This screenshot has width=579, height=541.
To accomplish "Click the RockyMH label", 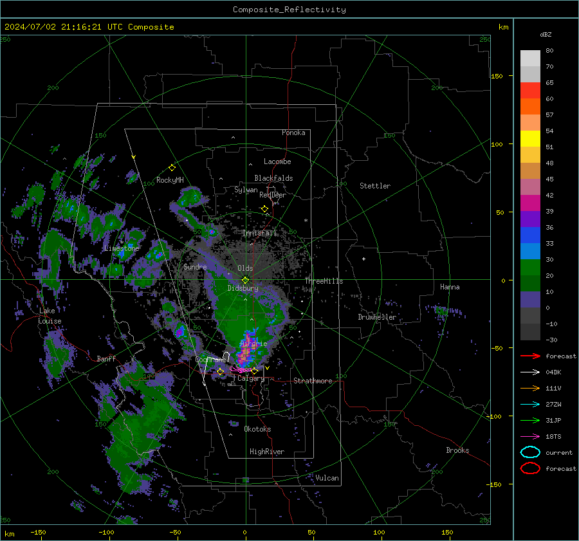I will 170,180.
